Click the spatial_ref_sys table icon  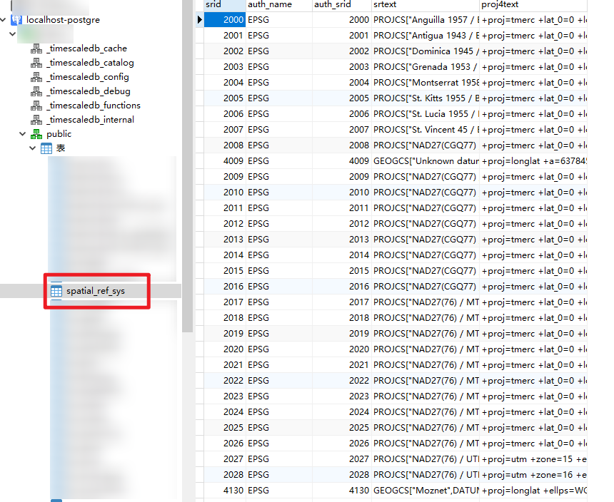pos(56,291)
